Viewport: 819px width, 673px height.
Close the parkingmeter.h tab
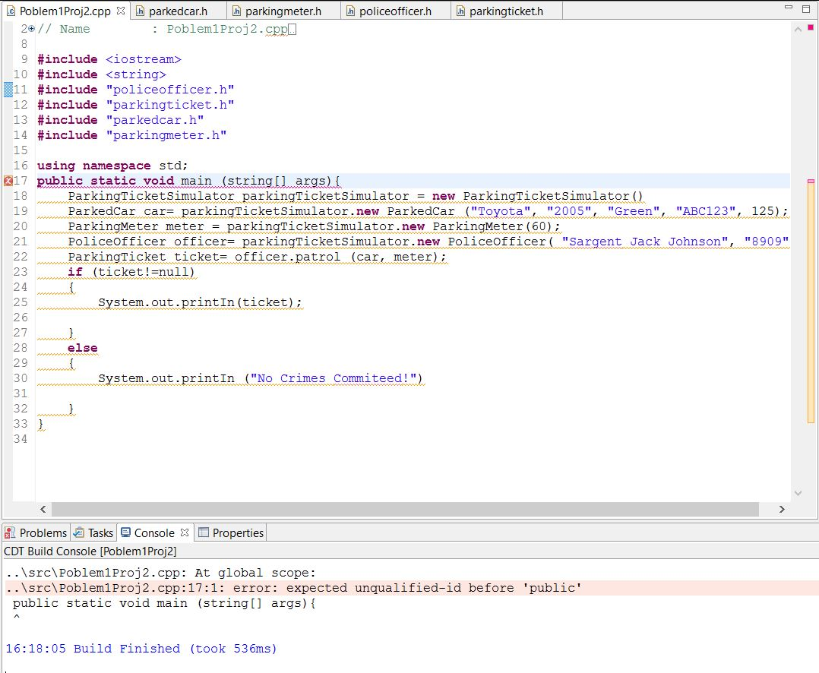pos(332,11)
